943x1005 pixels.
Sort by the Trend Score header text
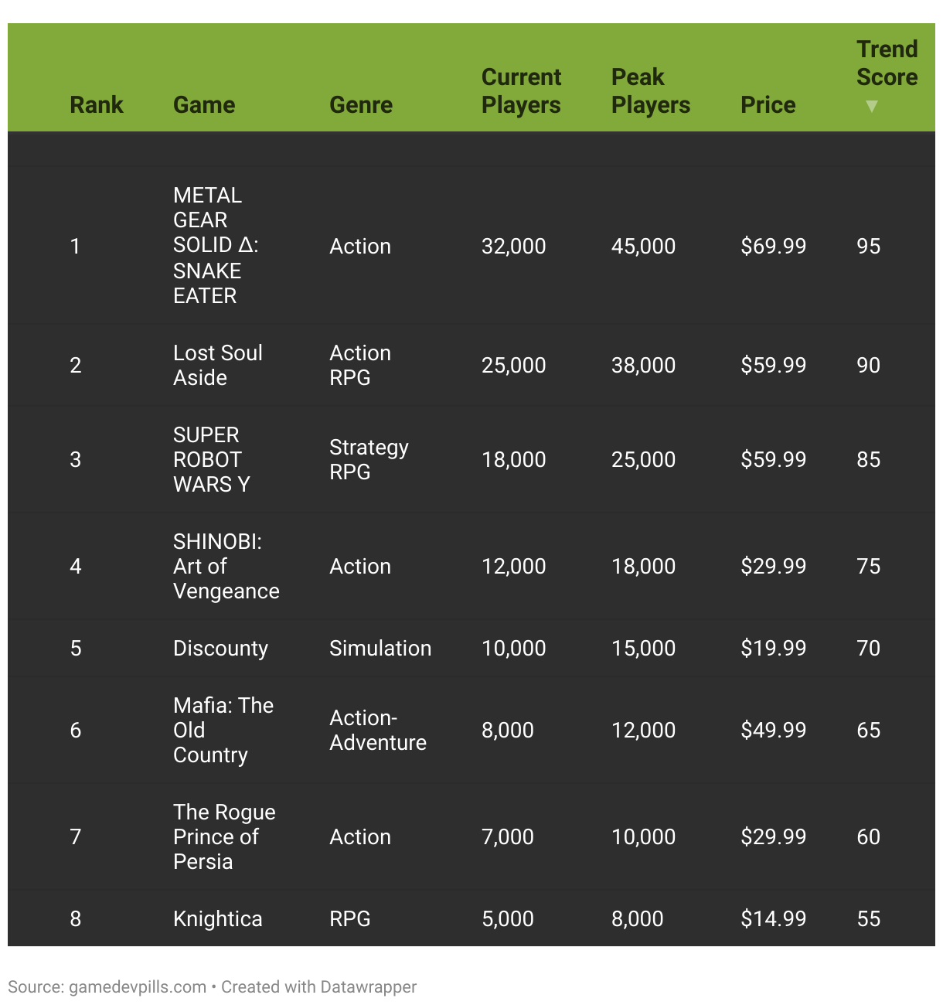tap(887, 63)
